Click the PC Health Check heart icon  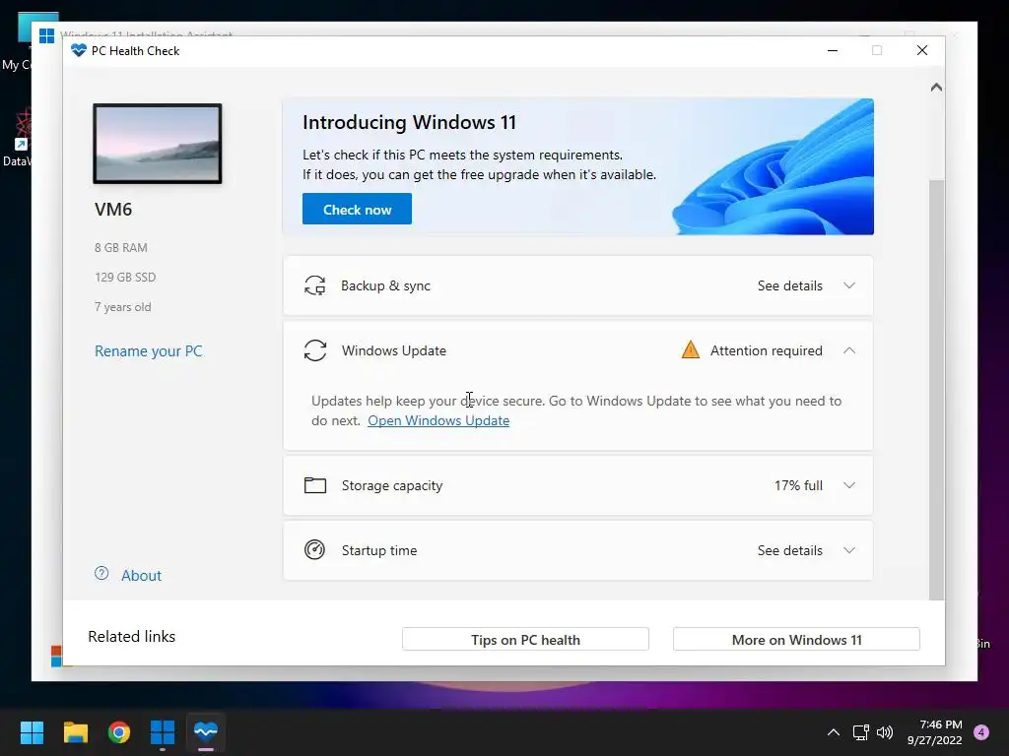pyautogui.click(x=79, y=50)
